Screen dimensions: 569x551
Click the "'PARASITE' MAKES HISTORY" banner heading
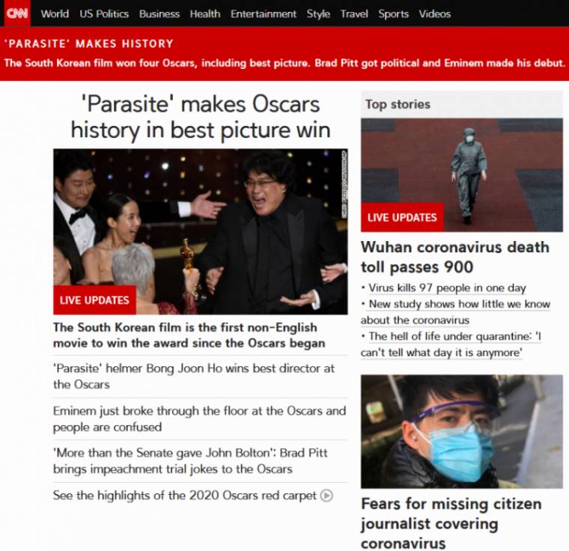[x=89, y=43]
